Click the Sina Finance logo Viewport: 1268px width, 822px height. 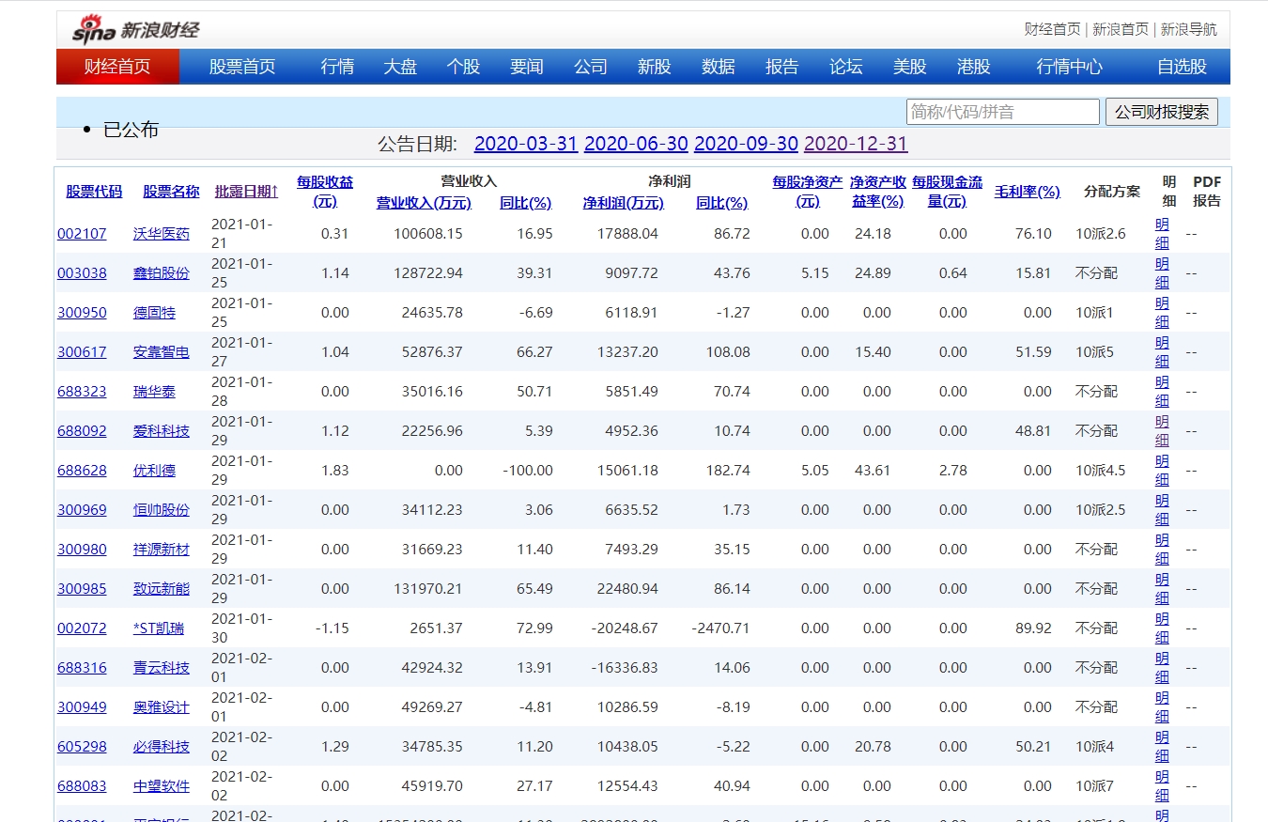tap(135, 29)
